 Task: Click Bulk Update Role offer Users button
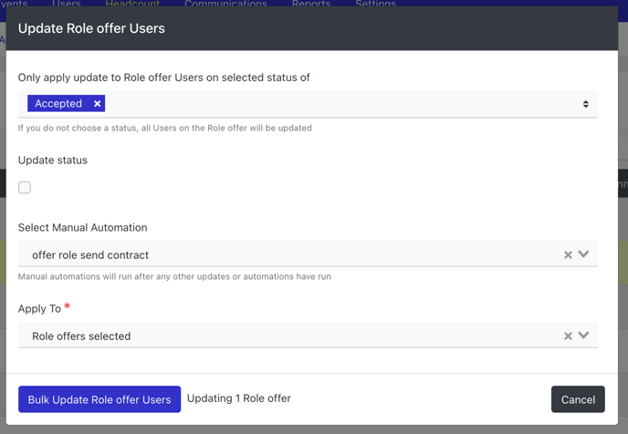(x=99, y=399)
